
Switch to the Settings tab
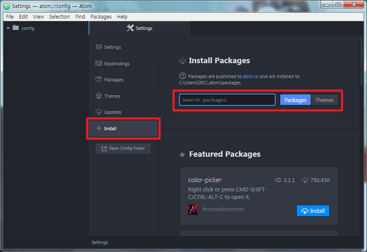point(140,28)
